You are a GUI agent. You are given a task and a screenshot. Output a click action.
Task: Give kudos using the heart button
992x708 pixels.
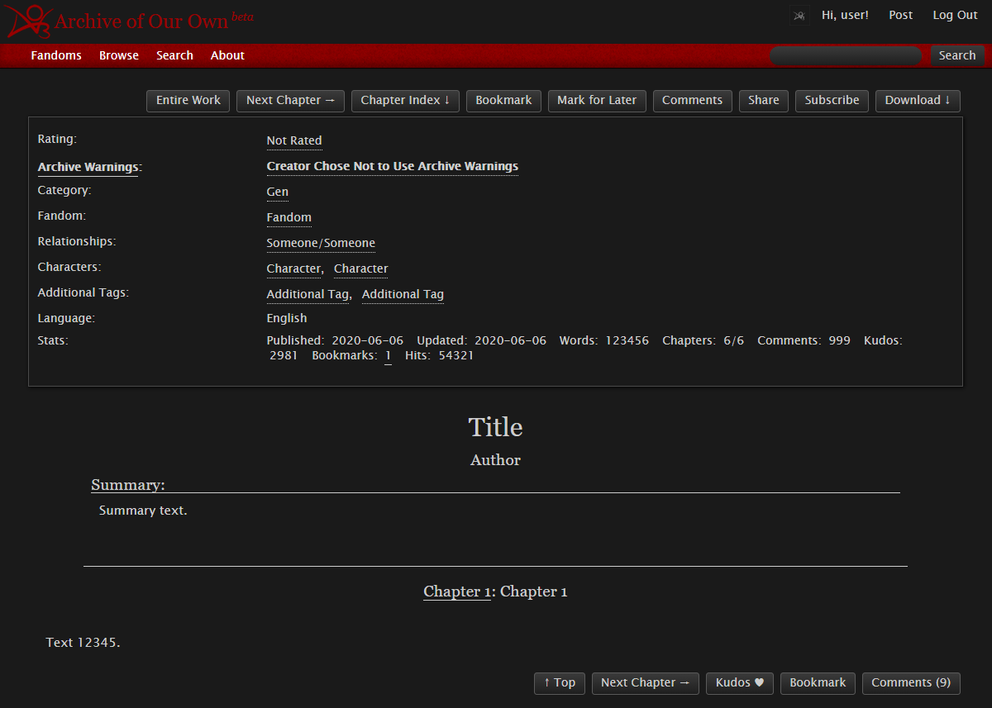[739, 682]
